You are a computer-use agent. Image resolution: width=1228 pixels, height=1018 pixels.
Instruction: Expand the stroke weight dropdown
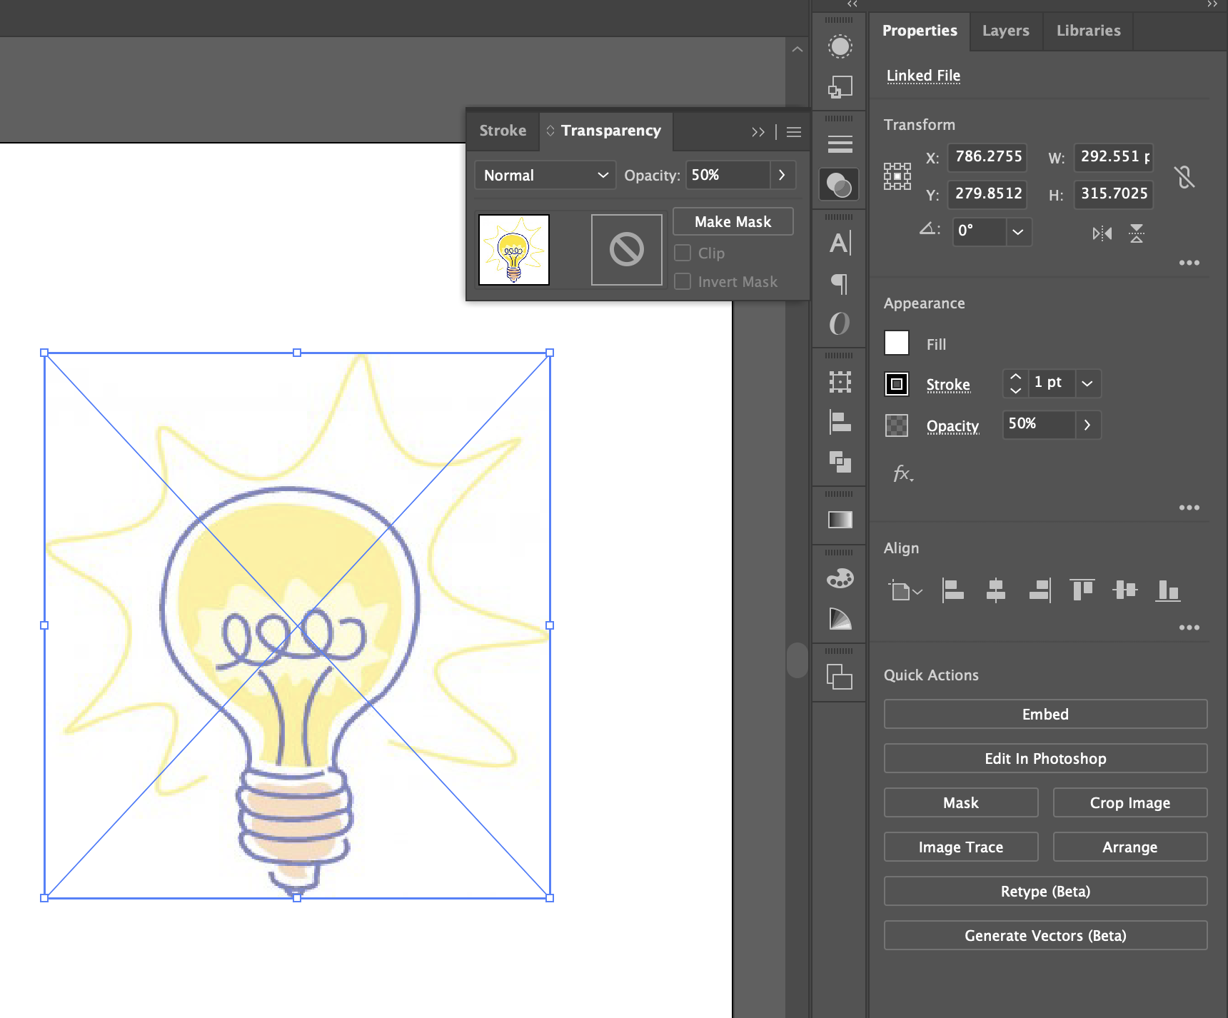1087,383
